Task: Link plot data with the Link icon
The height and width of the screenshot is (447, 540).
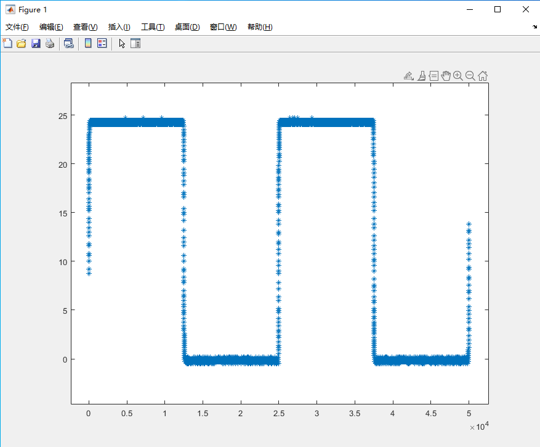Action: coord(69,43)
